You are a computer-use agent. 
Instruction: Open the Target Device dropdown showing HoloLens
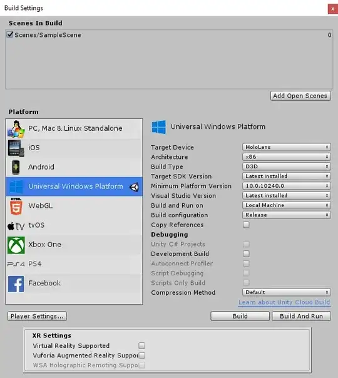(287, 147)
